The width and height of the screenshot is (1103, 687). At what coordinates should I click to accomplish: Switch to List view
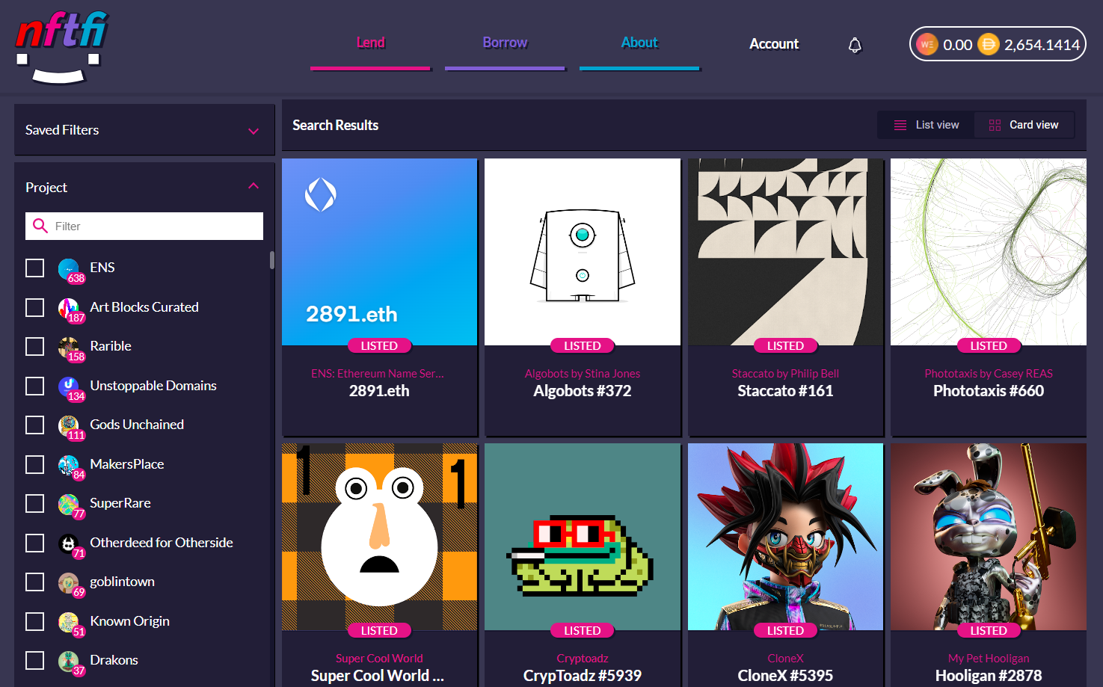pos(926,125)
